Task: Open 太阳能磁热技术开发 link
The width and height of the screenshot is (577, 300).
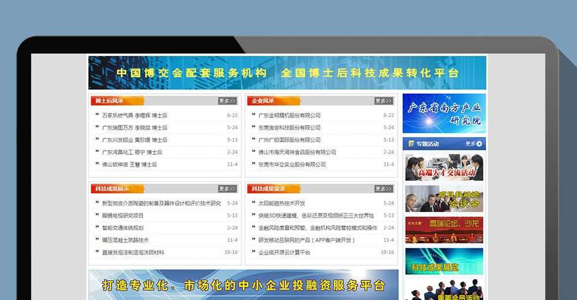Action: [x=282, y=203]
